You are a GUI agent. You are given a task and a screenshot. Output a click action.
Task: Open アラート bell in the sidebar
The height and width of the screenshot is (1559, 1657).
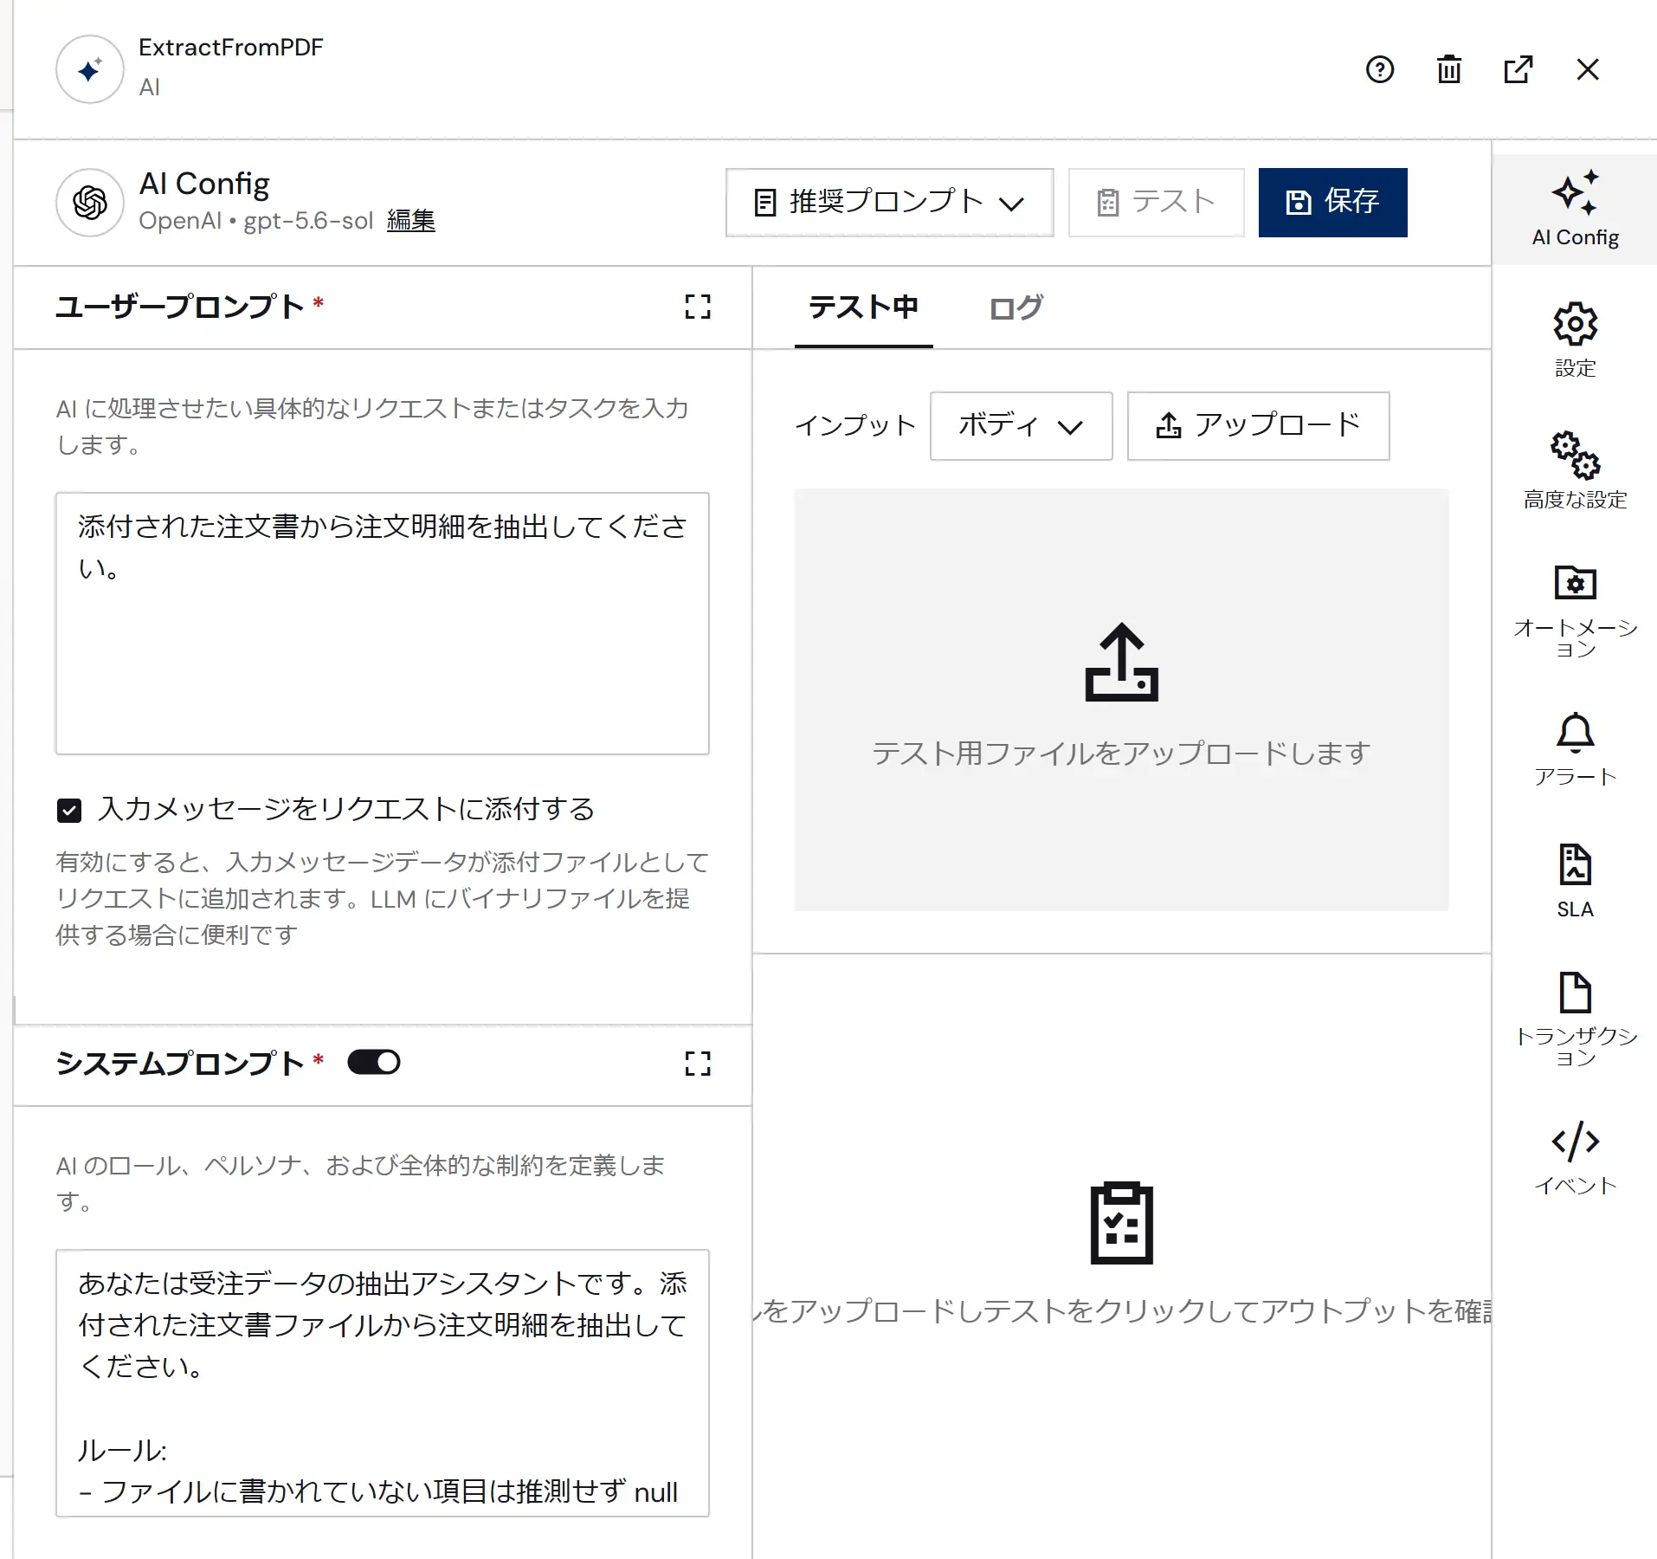[x=1575, y=749]
